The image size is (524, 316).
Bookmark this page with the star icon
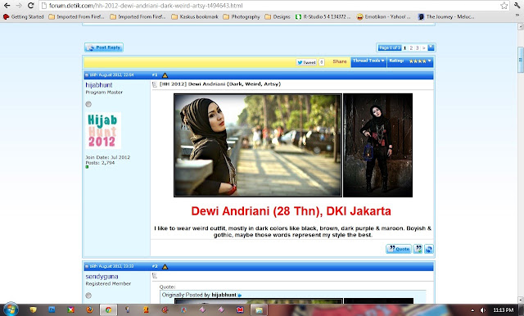click(504, 6)
